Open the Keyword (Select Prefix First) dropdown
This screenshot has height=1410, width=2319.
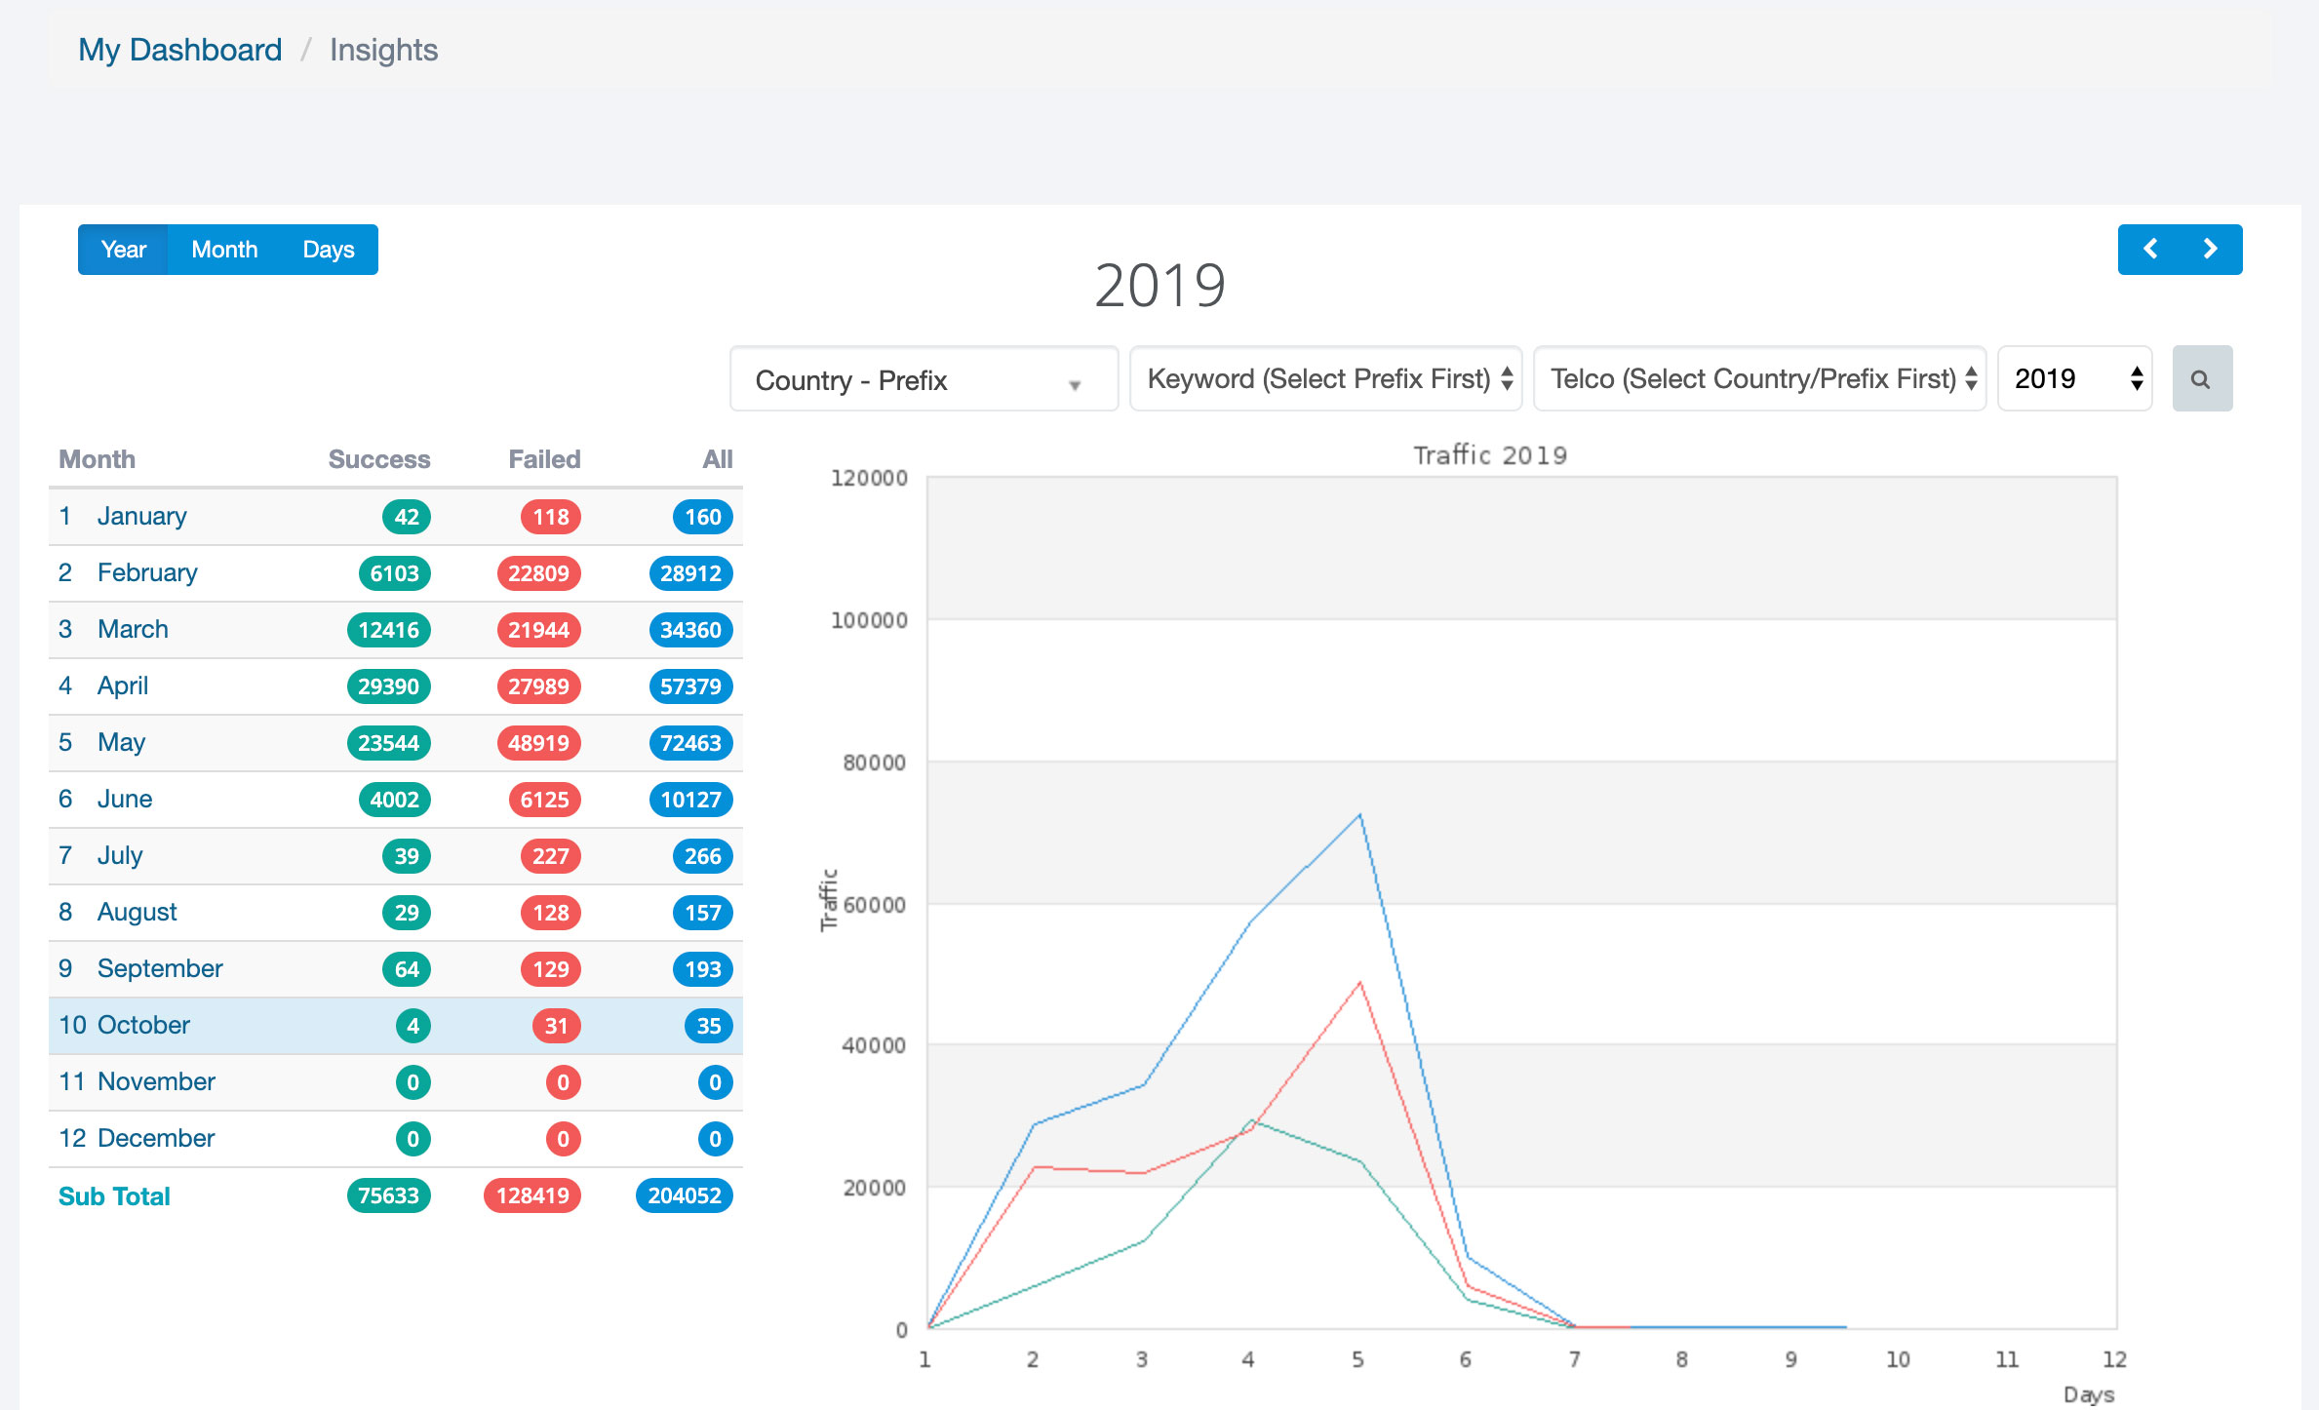[1325, 379]
